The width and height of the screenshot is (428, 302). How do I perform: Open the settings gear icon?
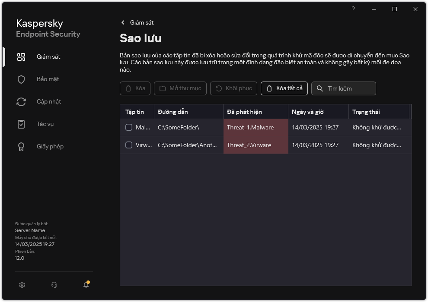(22, 285)
